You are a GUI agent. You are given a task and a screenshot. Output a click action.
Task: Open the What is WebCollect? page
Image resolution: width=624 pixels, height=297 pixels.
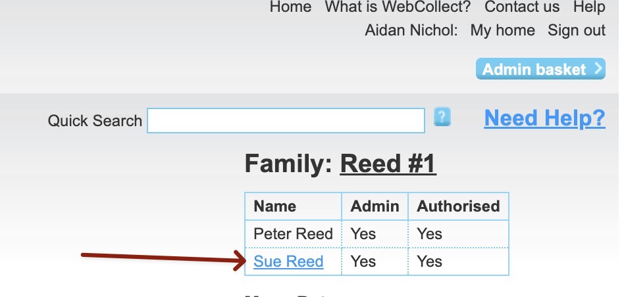pyautogui.click(x=398, y=7)
